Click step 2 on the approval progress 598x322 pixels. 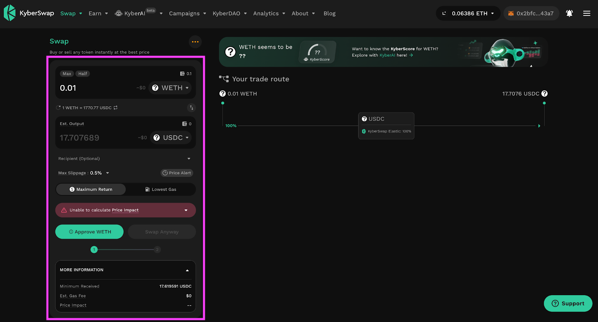[157, 249]
